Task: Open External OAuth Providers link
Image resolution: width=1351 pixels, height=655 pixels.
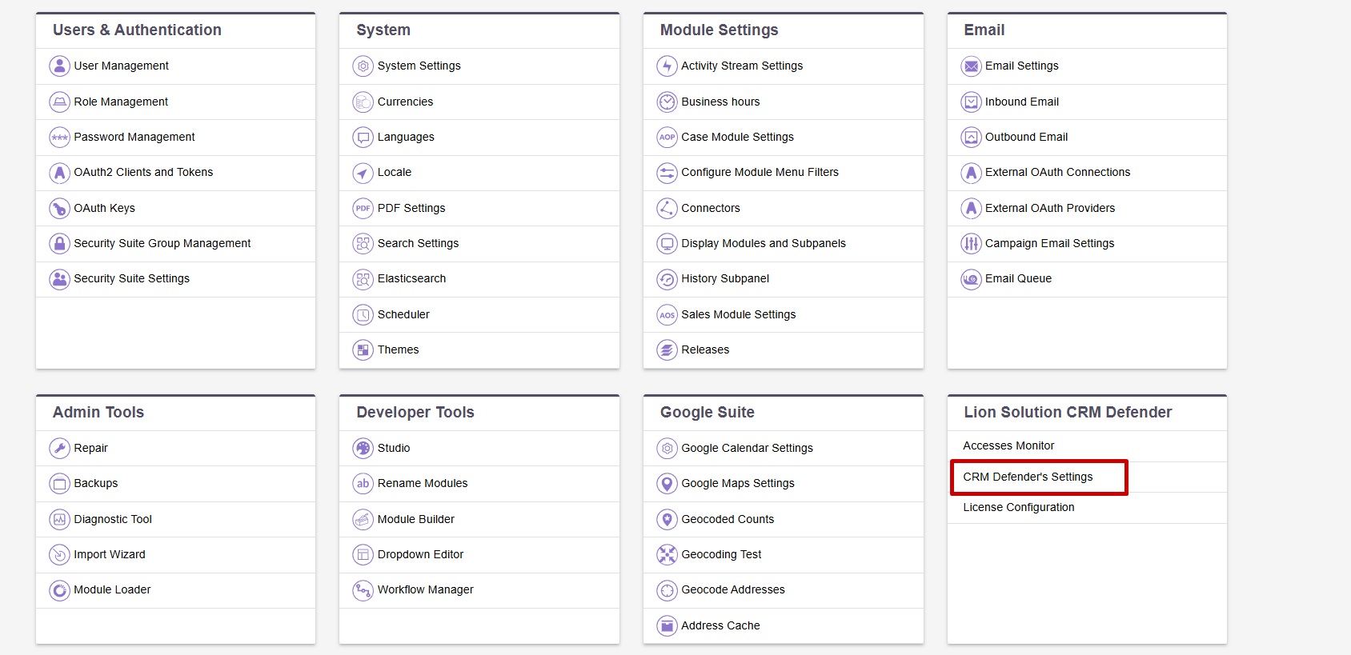Action: (x=1050, y=208)
